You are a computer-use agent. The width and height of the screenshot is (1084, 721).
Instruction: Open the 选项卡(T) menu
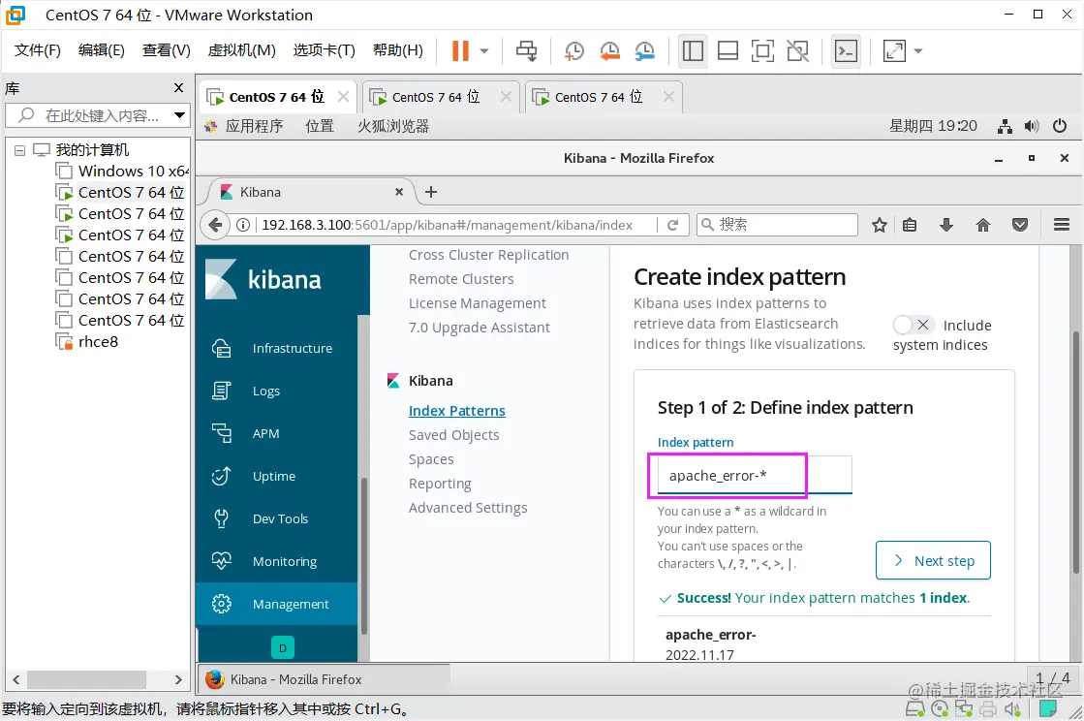pyautogui.click(x=324, y=50)
